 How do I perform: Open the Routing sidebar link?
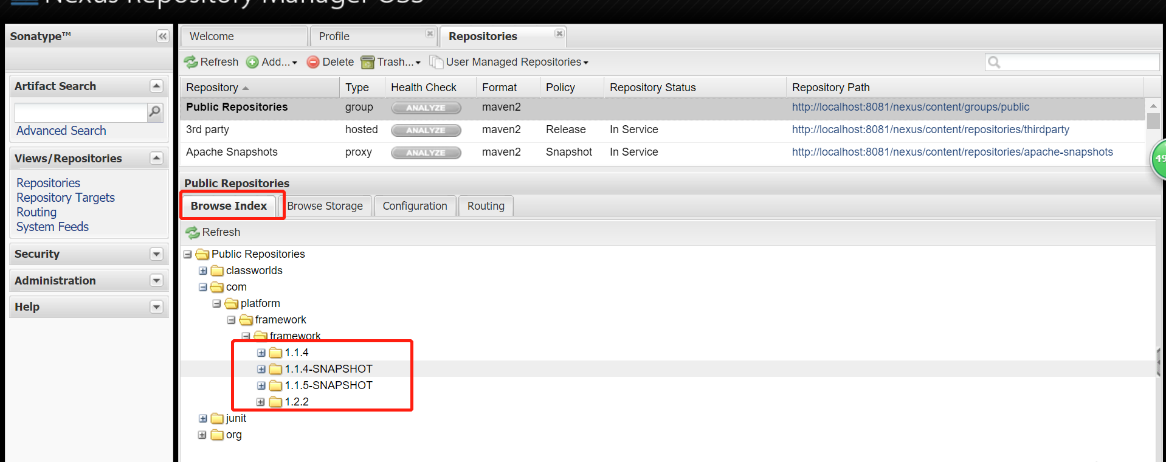click(36, 212)
